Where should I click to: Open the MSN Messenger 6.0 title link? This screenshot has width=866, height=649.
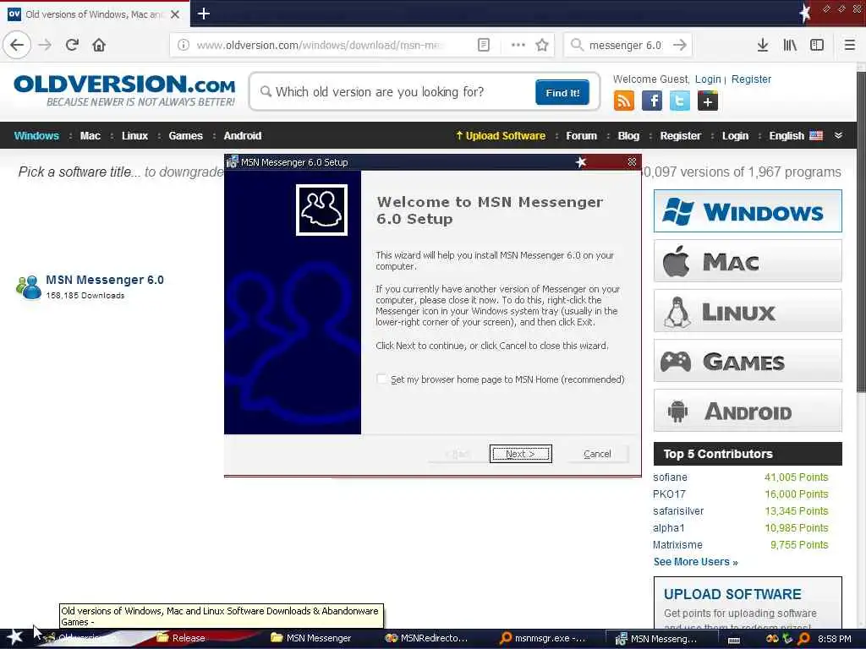pyautogui.click(x=104, y=280)
